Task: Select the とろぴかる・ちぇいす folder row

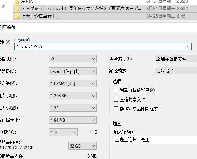Action: pos(105,9)
